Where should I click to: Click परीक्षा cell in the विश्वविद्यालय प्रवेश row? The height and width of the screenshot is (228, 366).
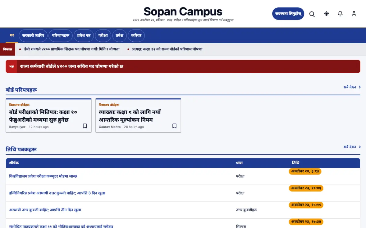click(x=240, y=176)
